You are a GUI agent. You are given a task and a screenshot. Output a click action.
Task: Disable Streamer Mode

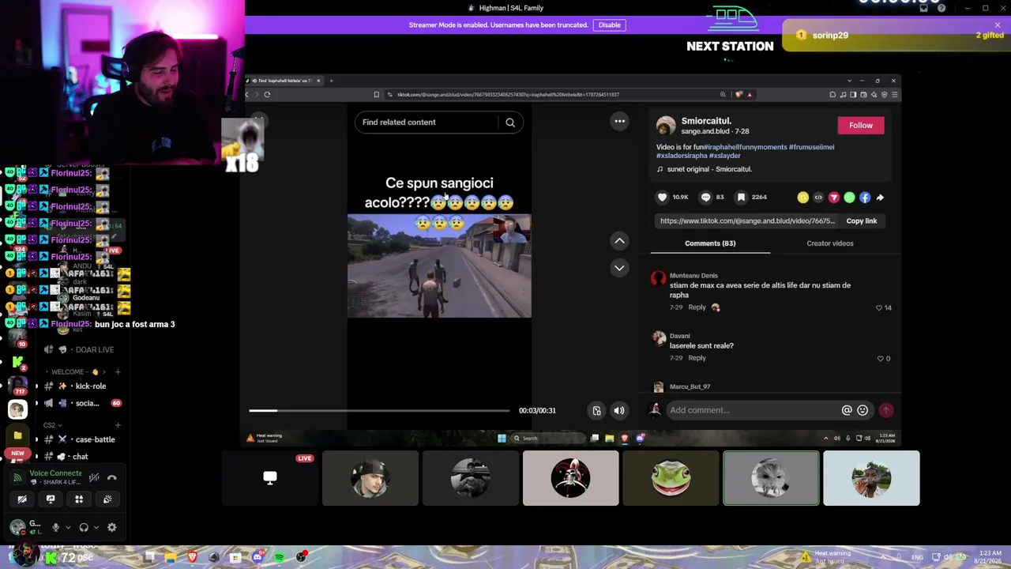610,24
